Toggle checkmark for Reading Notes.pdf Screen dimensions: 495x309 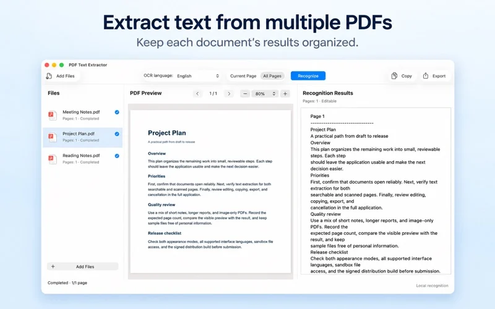(x=117, y=156)
